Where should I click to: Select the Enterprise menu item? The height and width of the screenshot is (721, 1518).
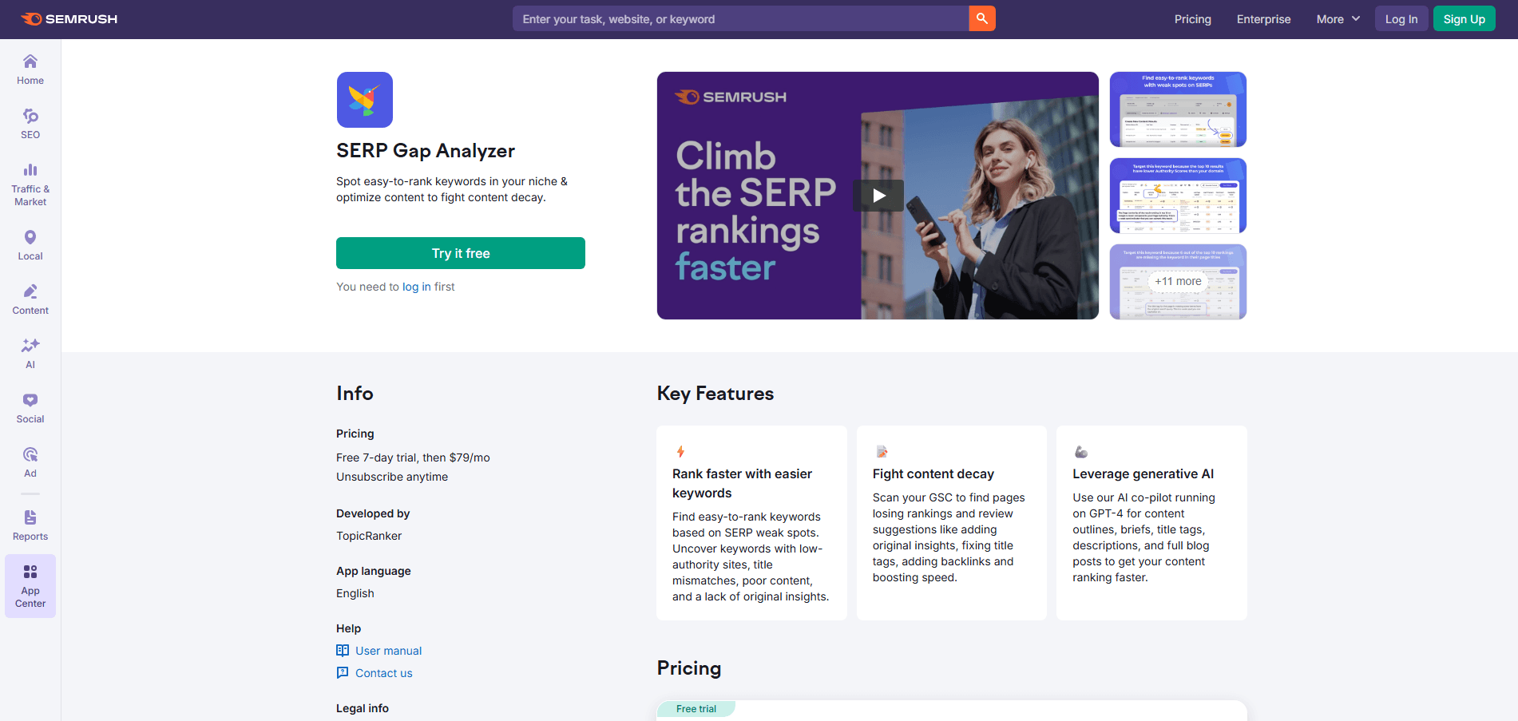pyautogui.click(x=1263, y=18)
